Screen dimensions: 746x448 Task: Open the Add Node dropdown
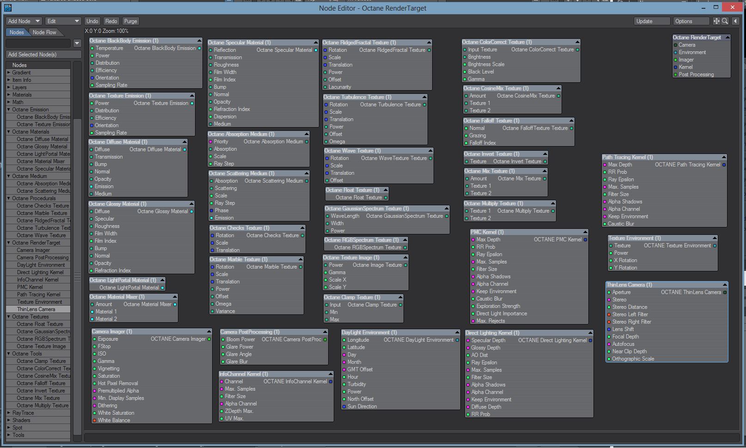pos(24,21)
